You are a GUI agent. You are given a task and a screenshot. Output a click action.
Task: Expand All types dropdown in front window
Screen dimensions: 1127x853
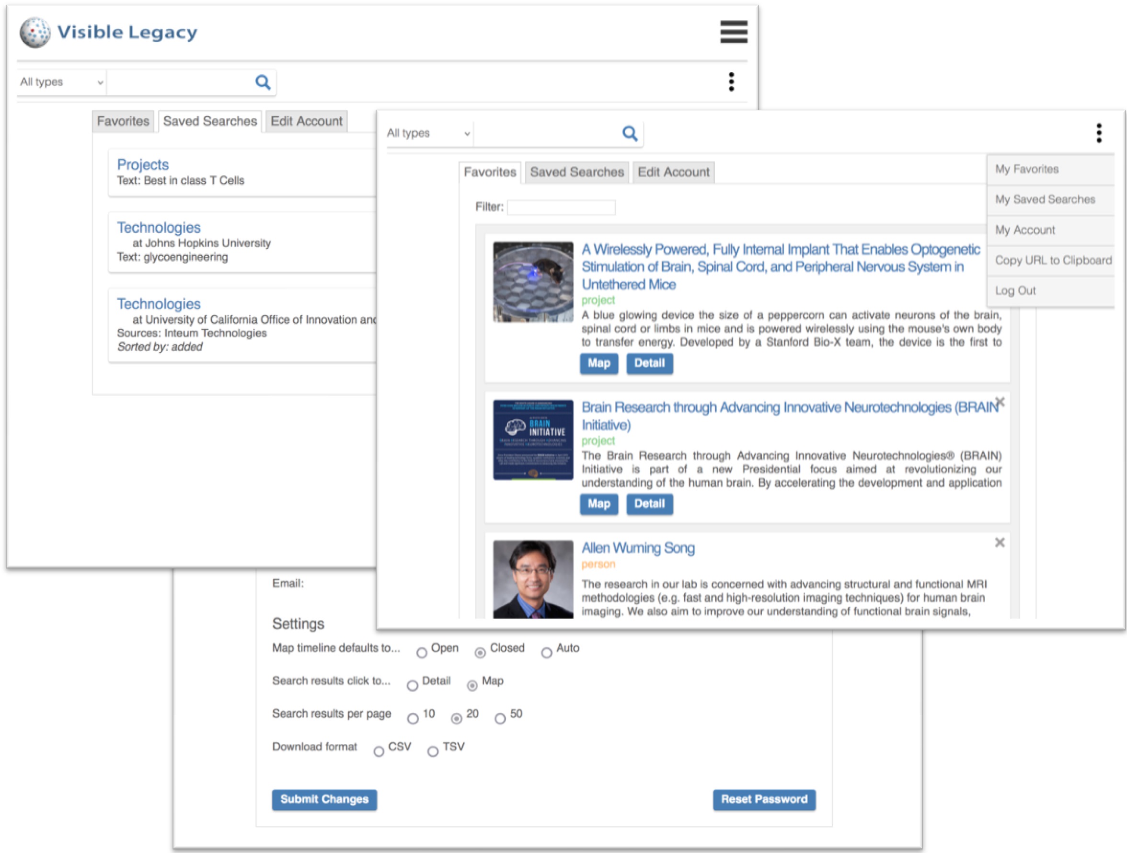pos(428,134)
